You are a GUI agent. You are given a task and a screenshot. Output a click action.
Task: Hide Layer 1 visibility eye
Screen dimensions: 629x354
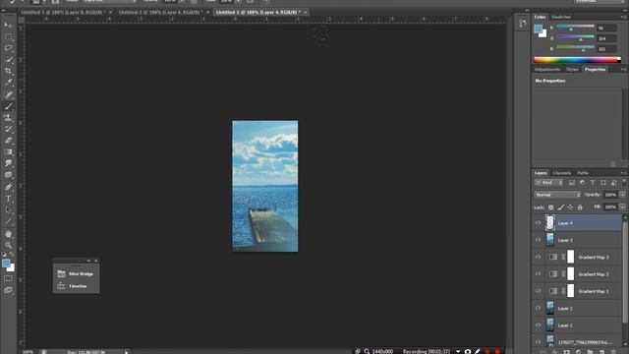(x=538, y=325)
